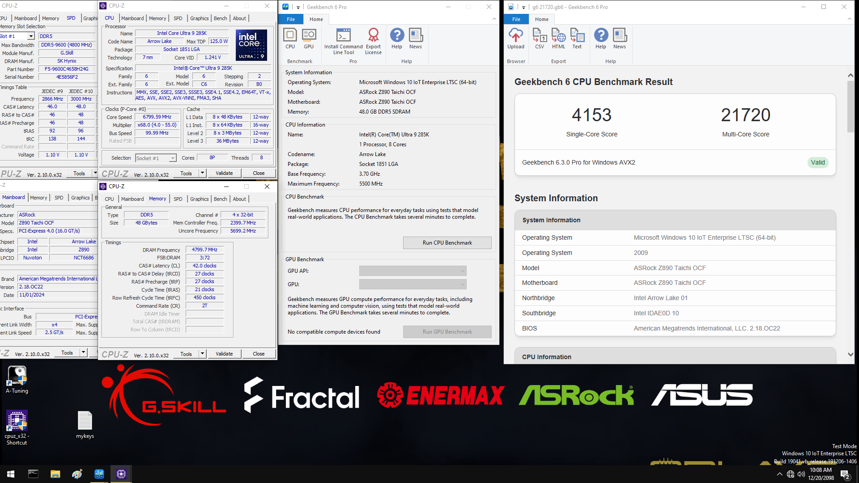Open Help in Geekbench 6 Pro window
This screenshot has width=859, height=483.
(397, 38)
